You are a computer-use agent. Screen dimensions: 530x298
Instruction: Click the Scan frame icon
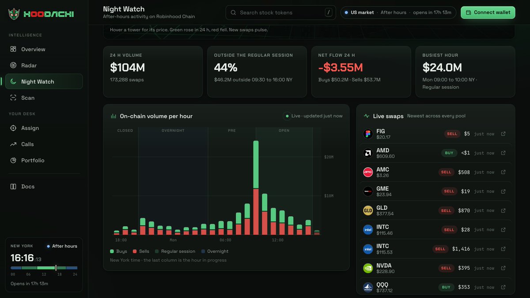(x=13, y=98)
